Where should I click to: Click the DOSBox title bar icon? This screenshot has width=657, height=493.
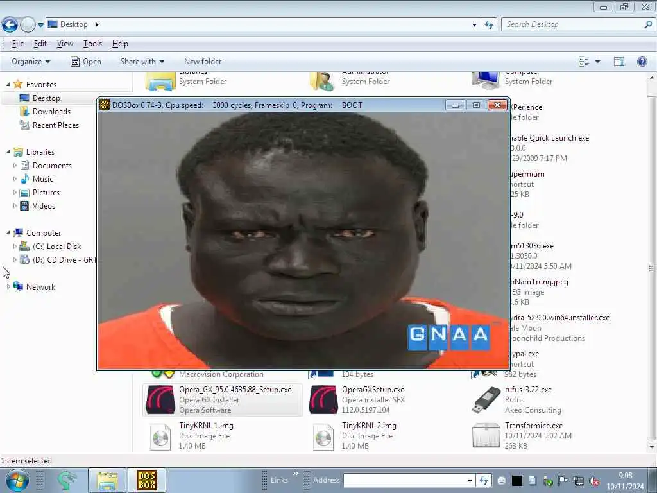[x=105, y=105]
